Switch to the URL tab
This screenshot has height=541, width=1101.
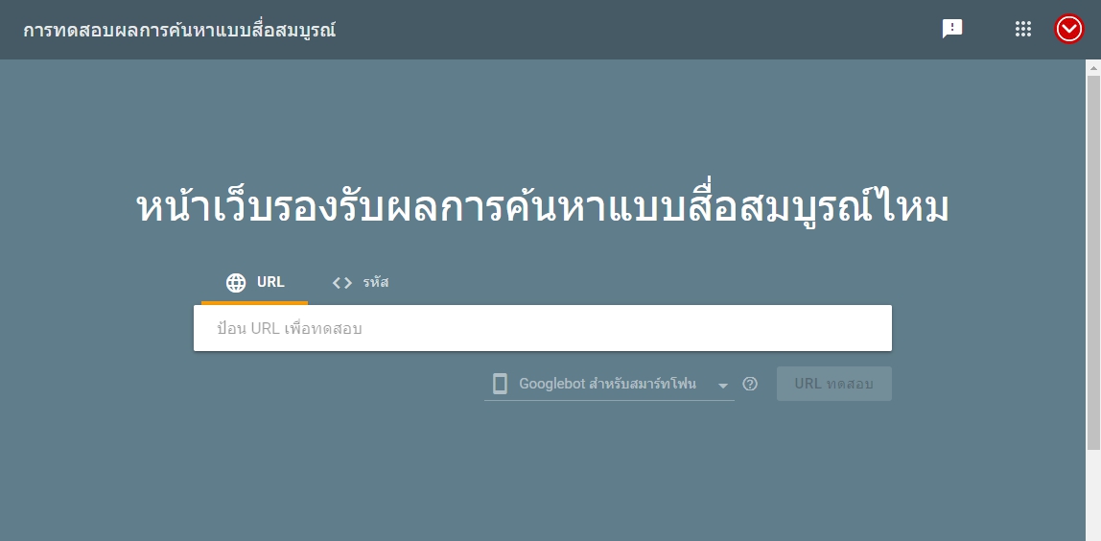[x=255, y=283]
